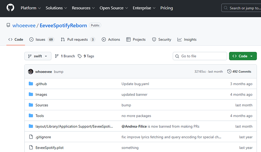Click the Public visibility badge
This screenshot has height=152, width=261.
(95, 25)
